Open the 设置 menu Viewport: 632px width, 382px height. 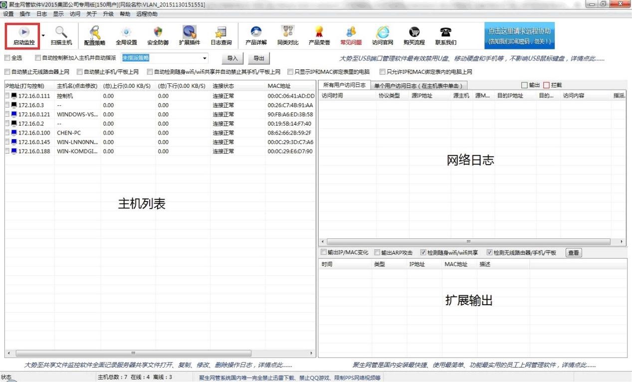click(8, 14)
